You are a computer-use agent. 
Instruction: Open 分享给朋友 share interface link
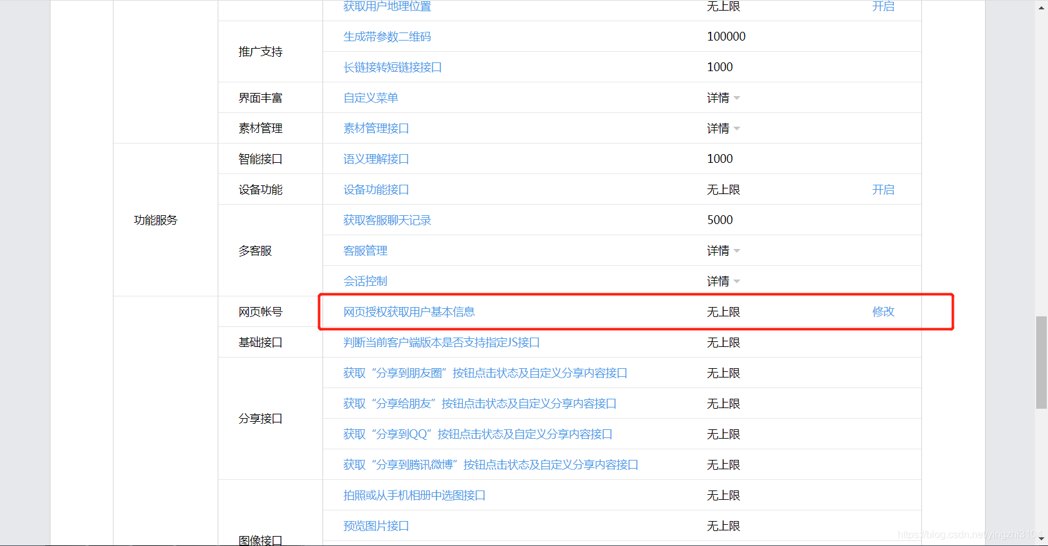480,404
